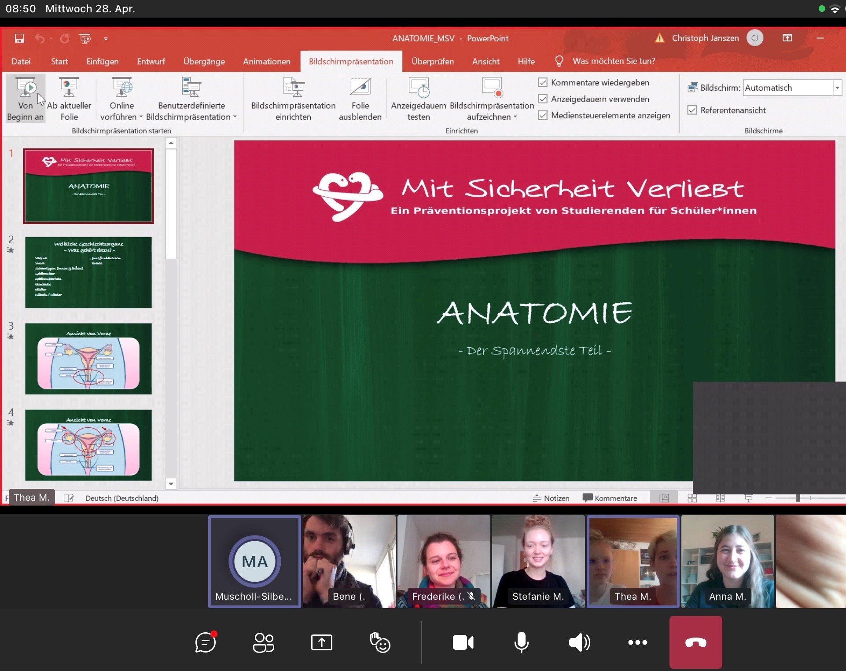Click Deutsch (Deutschland) language indicator
This screenshot has height=671, width=846.
click(122, 498)
